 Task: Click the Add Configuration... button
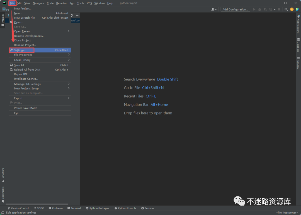[235, 9]
